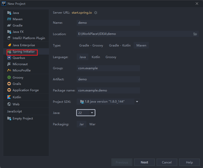Open the start.spring.io server URL link
Viewport: 203px width, 168px height.
pyautogui.click(x=82, y=13)
